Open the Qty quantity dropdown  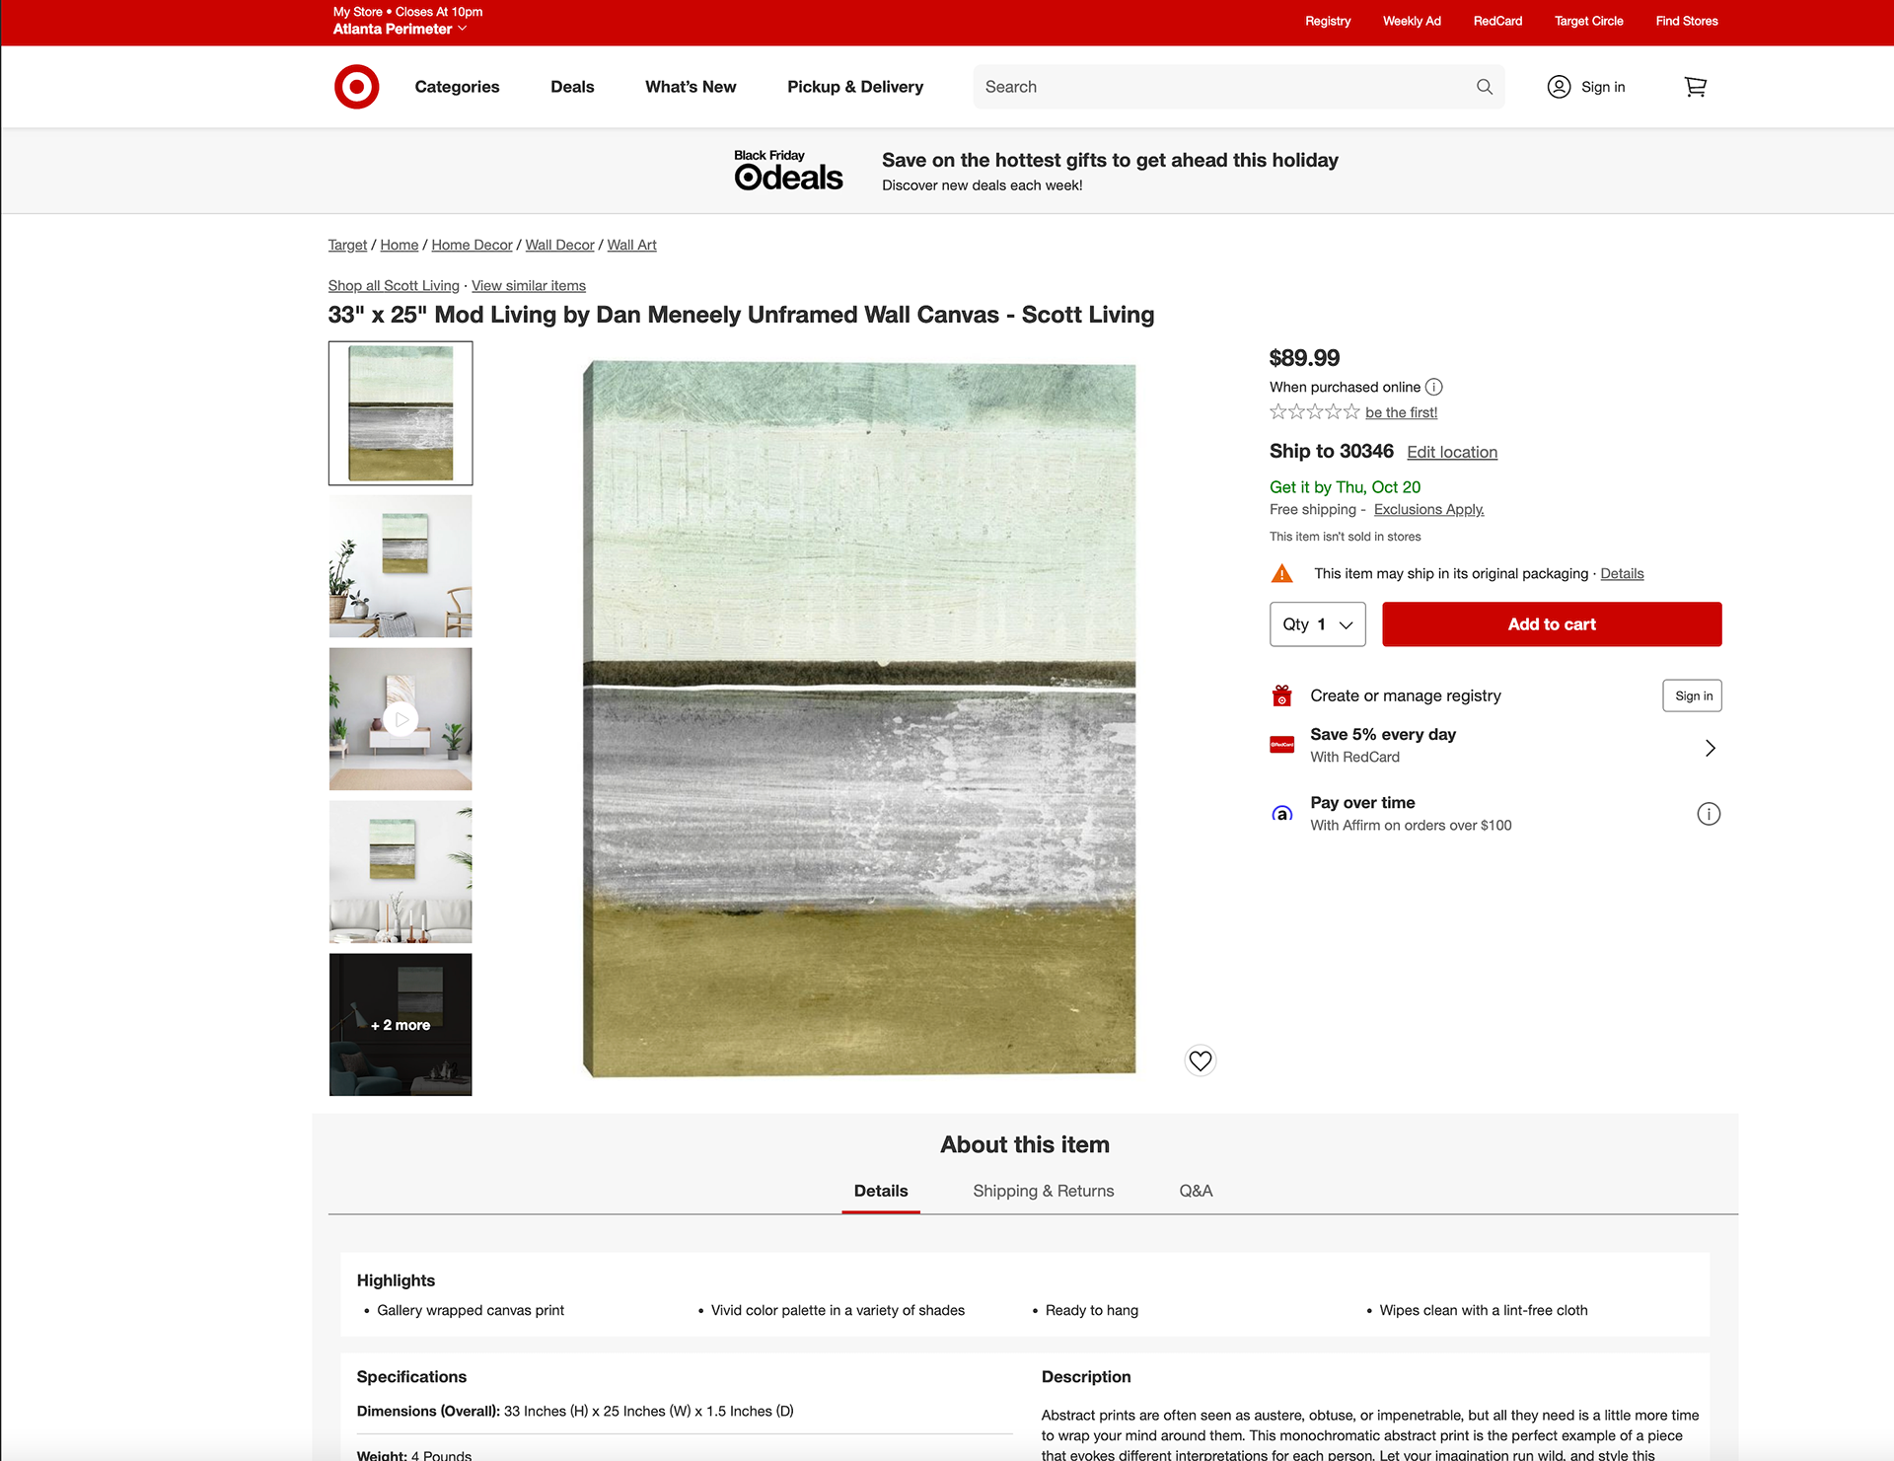tap(1318, 624)
